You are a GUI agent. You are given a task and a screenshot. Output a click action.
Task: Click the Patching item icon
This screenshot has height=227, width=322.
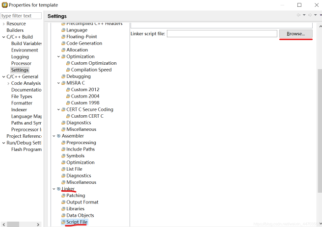63,196
